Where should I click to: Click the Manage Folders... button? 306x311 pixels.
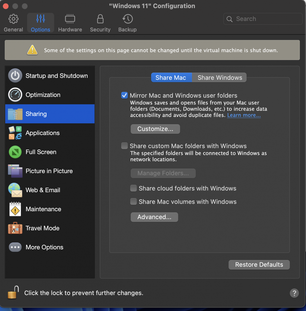pyautogui.click(x=163, y=173)
